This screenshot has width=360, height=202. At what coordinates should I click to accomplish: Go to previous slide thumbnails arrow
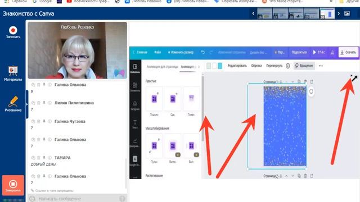pyautogui.click(x=253, y=13)
